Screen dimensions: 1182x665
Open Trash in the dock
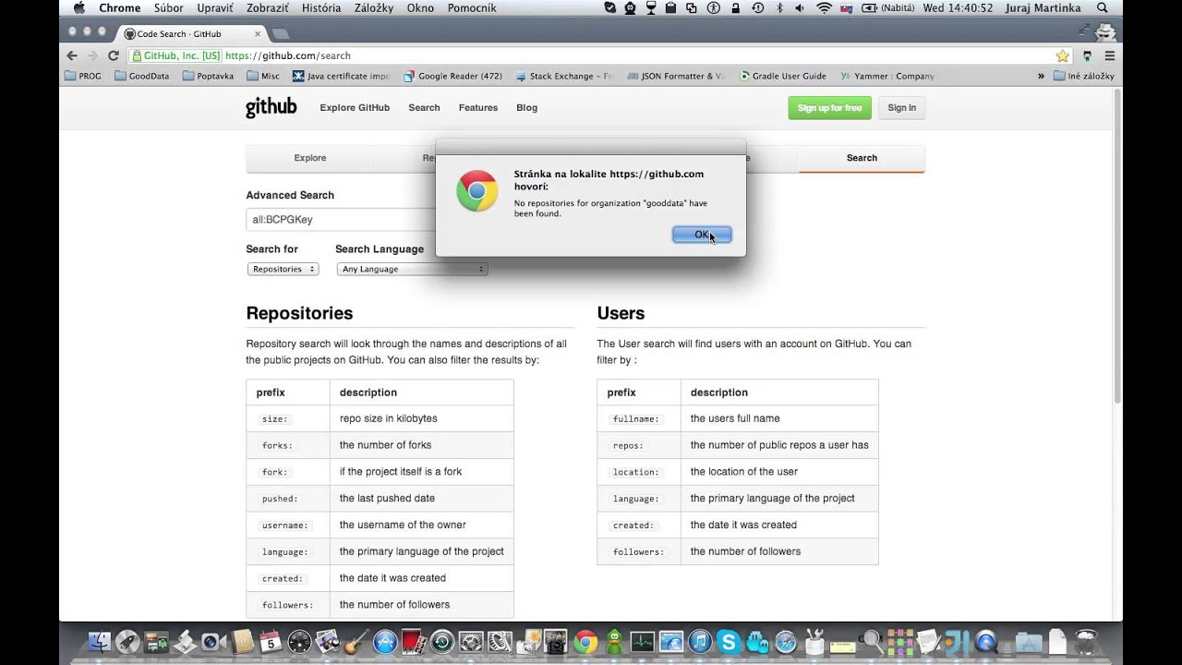coord(1086,641)
